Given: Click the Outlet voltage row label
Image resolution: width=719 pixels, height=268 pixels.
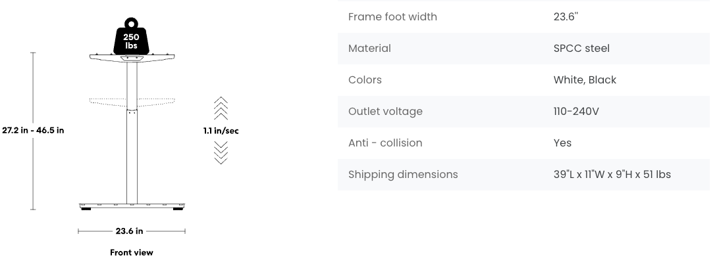Looking at the screenshot, I should (x=385, y=112).
